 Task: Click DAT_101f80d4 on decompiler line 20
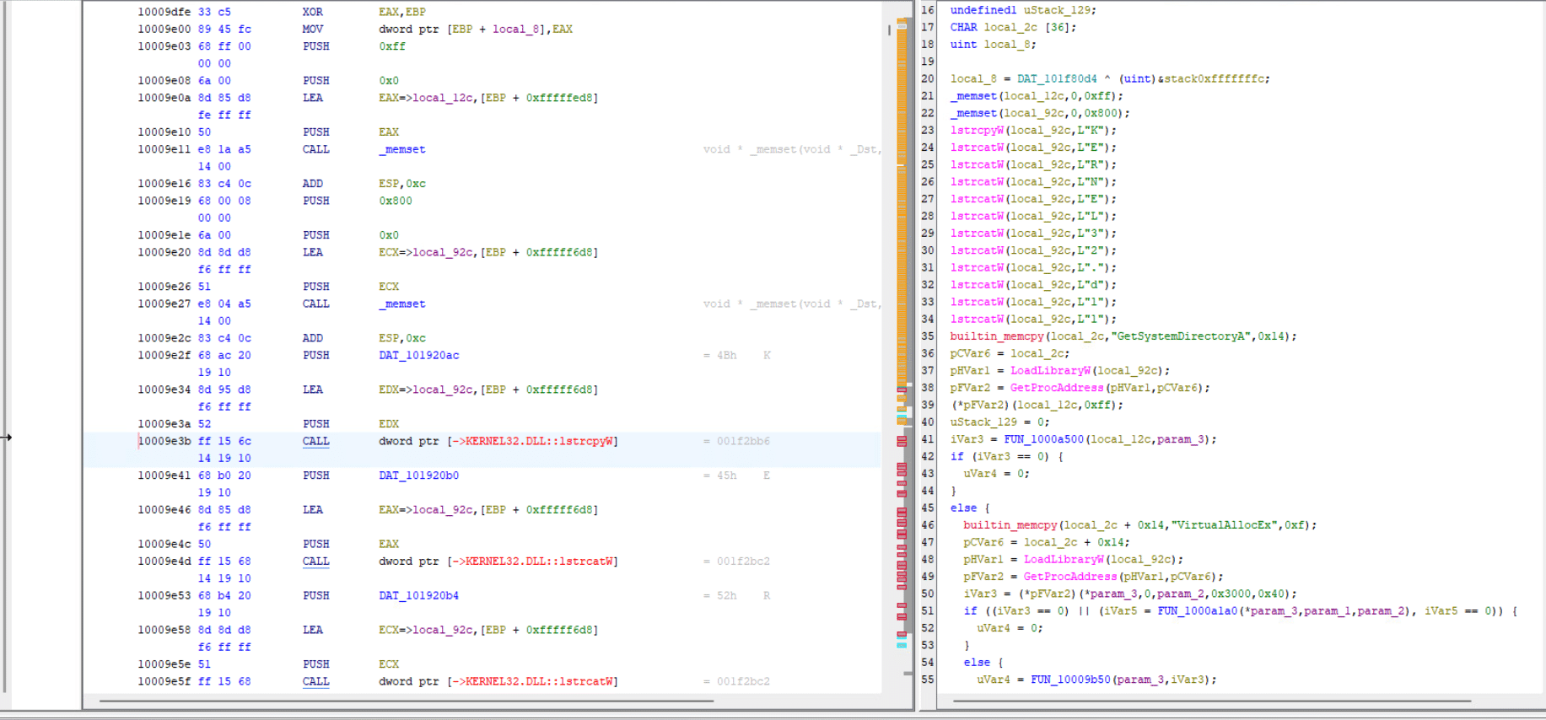coord(1057,78)
